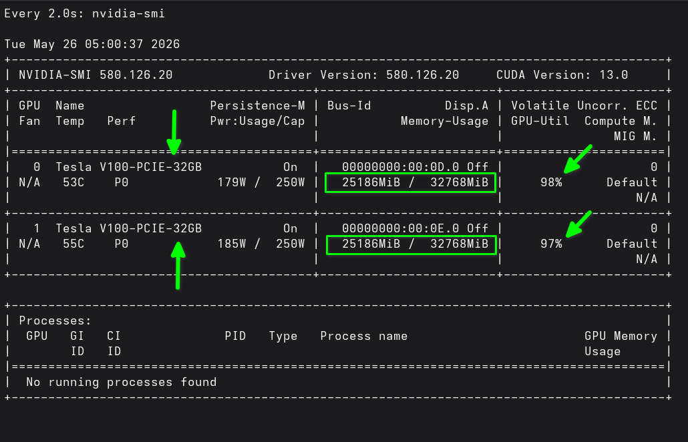The width and height of the screenshot is (688, 442).
Task: Click the "No running processes found" message
Action: (121, 382)
